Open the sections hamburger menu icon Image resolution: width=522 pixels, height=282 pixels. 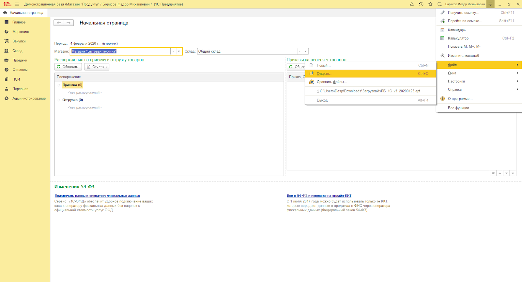tap(17, 4)
